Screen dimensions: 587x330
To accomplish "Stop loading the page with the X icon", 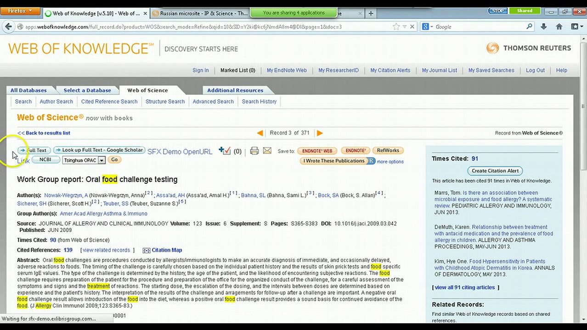I will 412,27.
